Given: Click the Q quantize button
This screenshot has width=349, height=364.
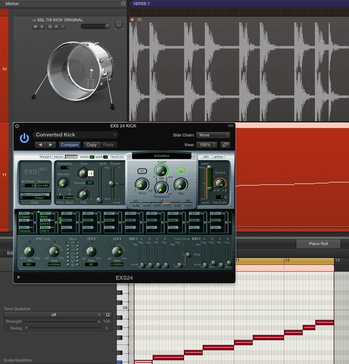Looking at the screenshot, I should point(108,315).
